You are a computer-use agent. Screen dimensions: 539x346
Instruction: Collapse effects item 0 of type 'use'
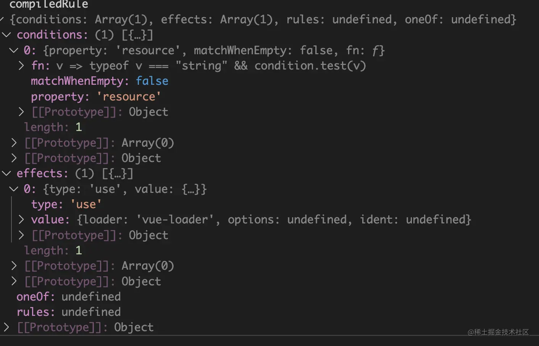tap(14, 189)
